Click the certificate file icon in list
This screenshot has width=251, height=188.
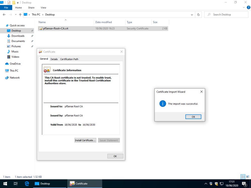click(x=40, y=29)
